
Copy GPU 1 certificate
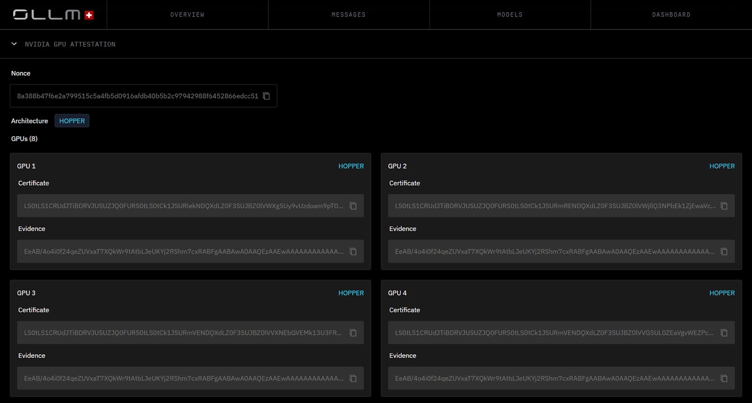point(353,206)
